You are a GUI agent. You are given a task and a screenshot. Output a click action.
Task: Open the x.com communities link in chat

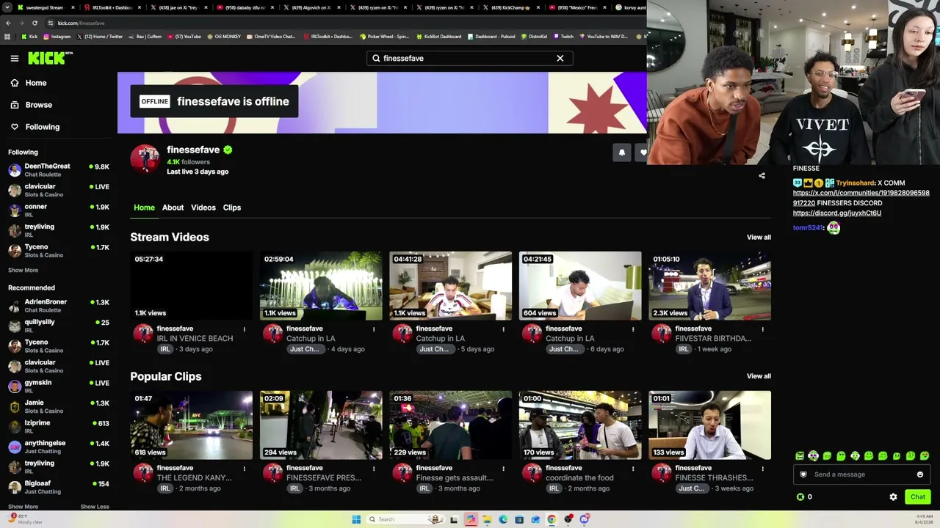861,198
